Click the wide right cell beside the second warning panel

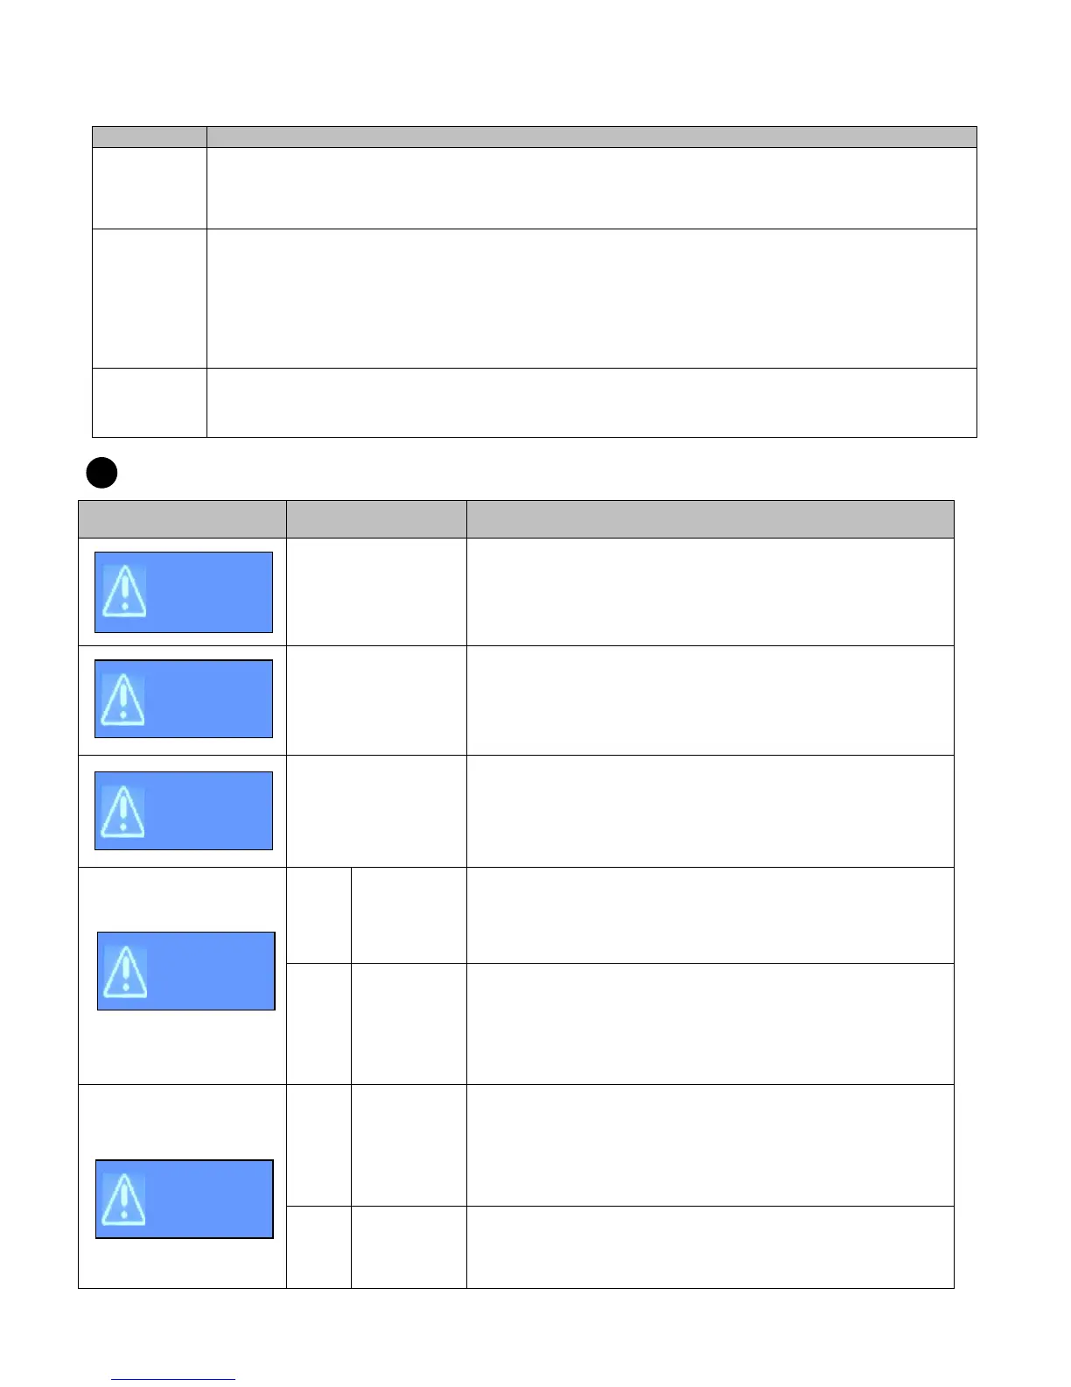coord(710,701)
